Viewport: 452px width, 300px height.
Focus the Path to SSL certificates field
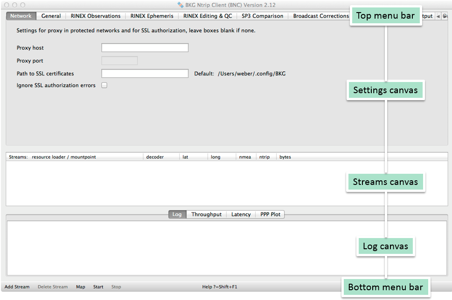(x=145, y=74)
